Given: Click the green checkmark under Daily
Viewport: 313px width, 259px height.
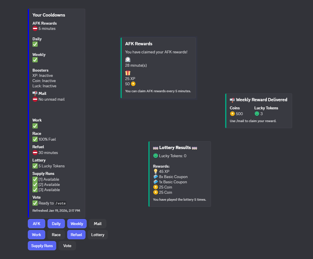Looking at the screenshot, I should [35, 44].
